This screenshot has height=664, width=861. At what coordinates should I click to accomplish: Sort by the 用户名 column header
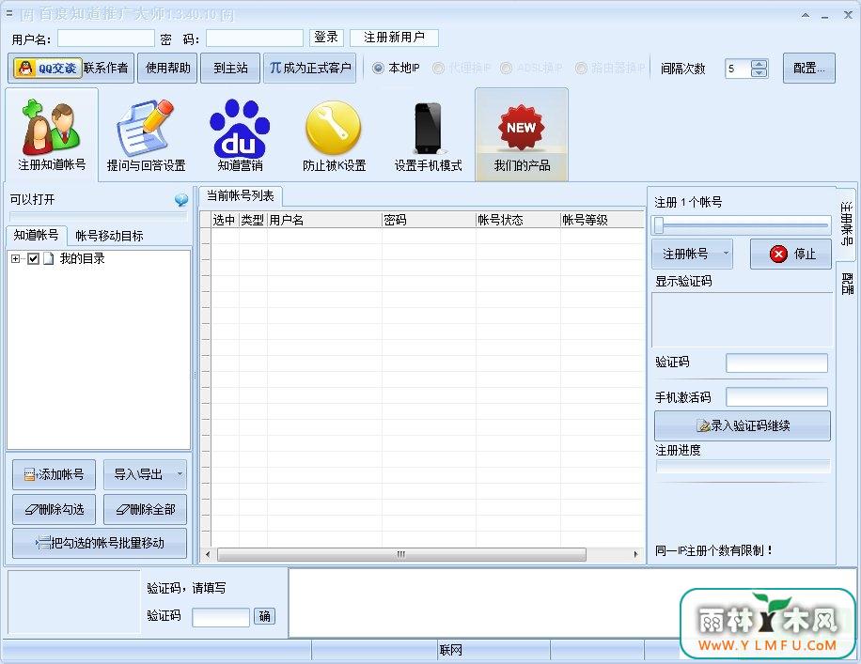pos(324,220)
